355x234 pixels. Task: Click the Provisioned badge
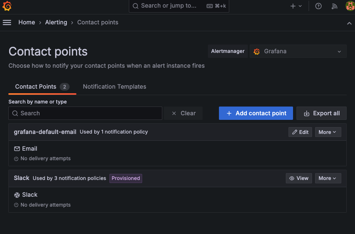point(126,178)
